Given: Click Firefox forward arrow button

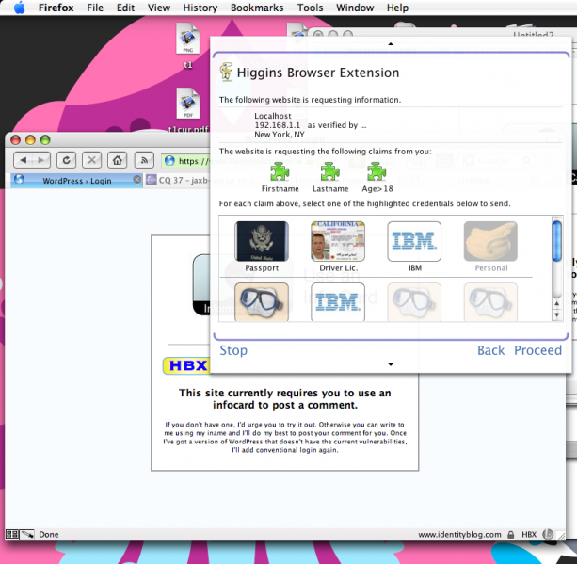Looking at the screenshot, I should click(41, 160).
